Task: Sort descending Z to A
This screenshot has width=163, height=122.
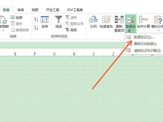Action: (x=36, y=28)
